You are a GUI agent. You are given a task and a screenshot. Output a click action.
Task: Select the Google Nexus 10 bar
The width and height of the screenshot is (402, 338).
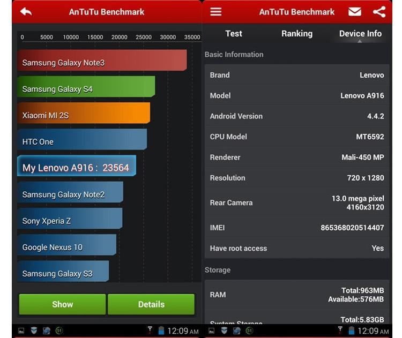tap(66, 245)
